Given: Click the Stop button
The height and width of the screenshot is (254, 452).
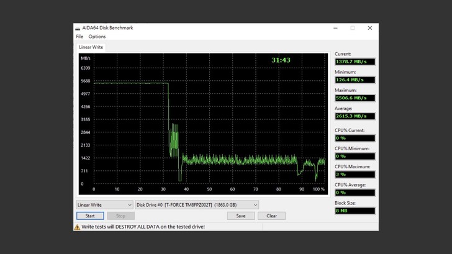Looking at the screenshot, I should pyautogui.click(x=120, y=216).
